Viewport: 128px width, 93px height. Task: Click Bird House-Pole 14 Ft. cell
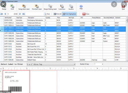pyautogui.click(x=36, y=46)
